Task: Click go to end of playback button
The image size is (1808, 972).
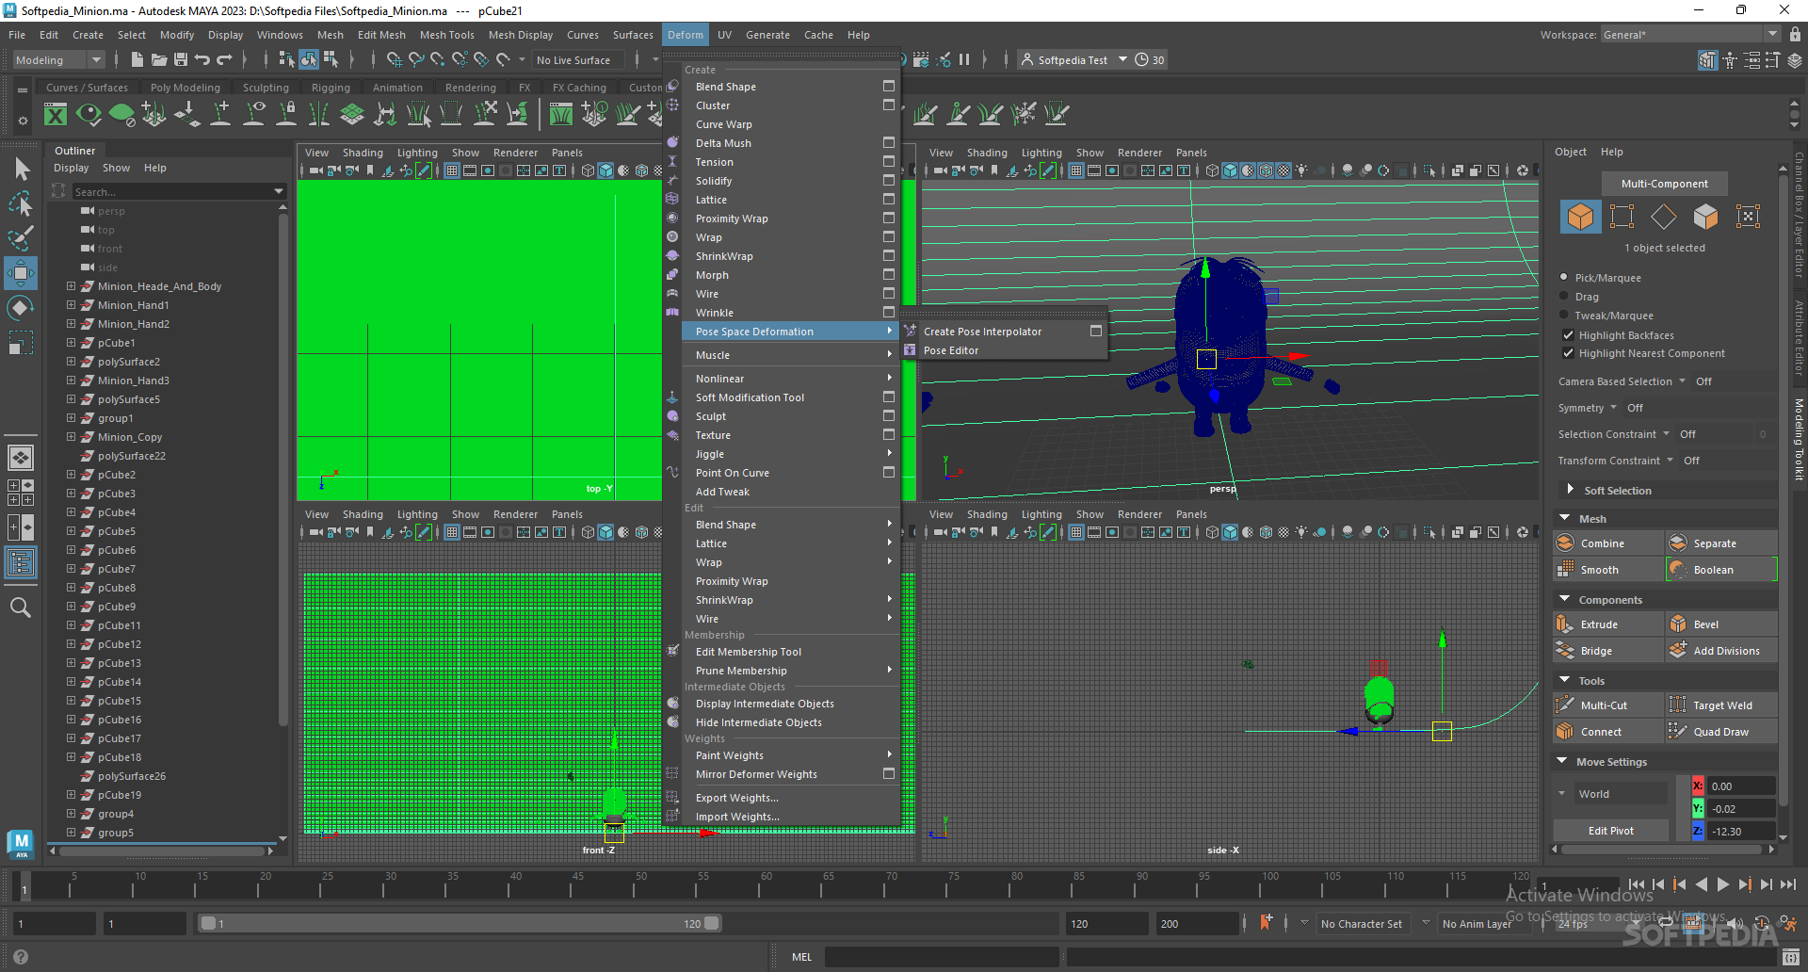Action: (1788, 884)
